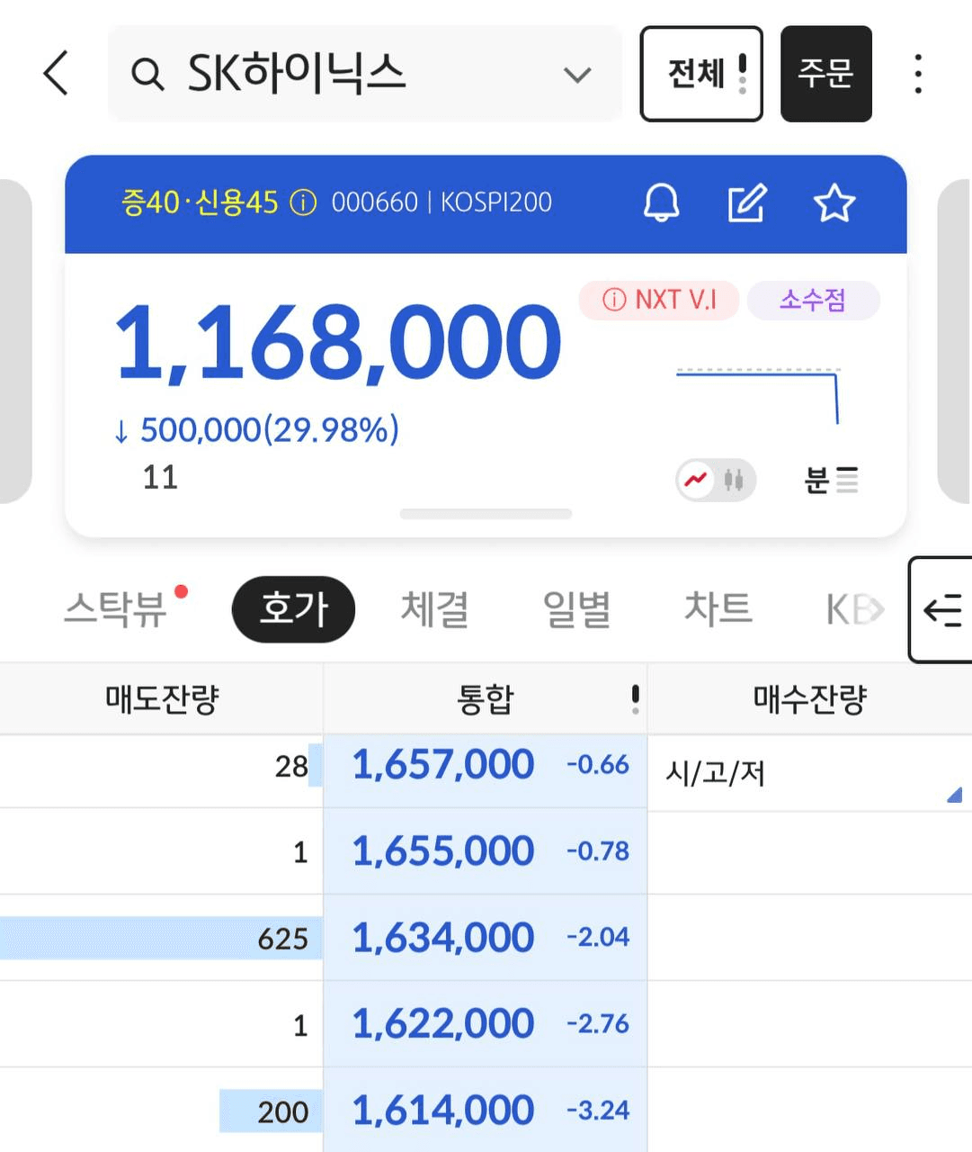Select the 1,657,000 ask price
Viewport: 972px width, 1152px height.
(443, 765)
